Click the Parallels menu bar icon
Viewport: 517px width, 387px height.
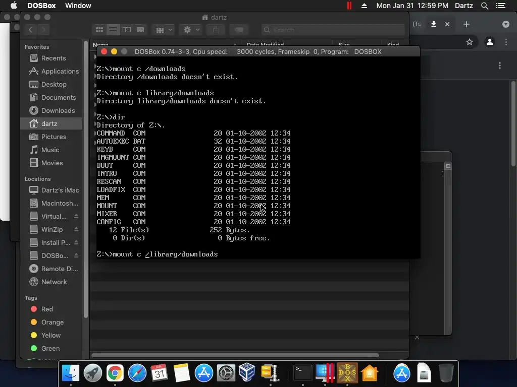pos(349,6)
